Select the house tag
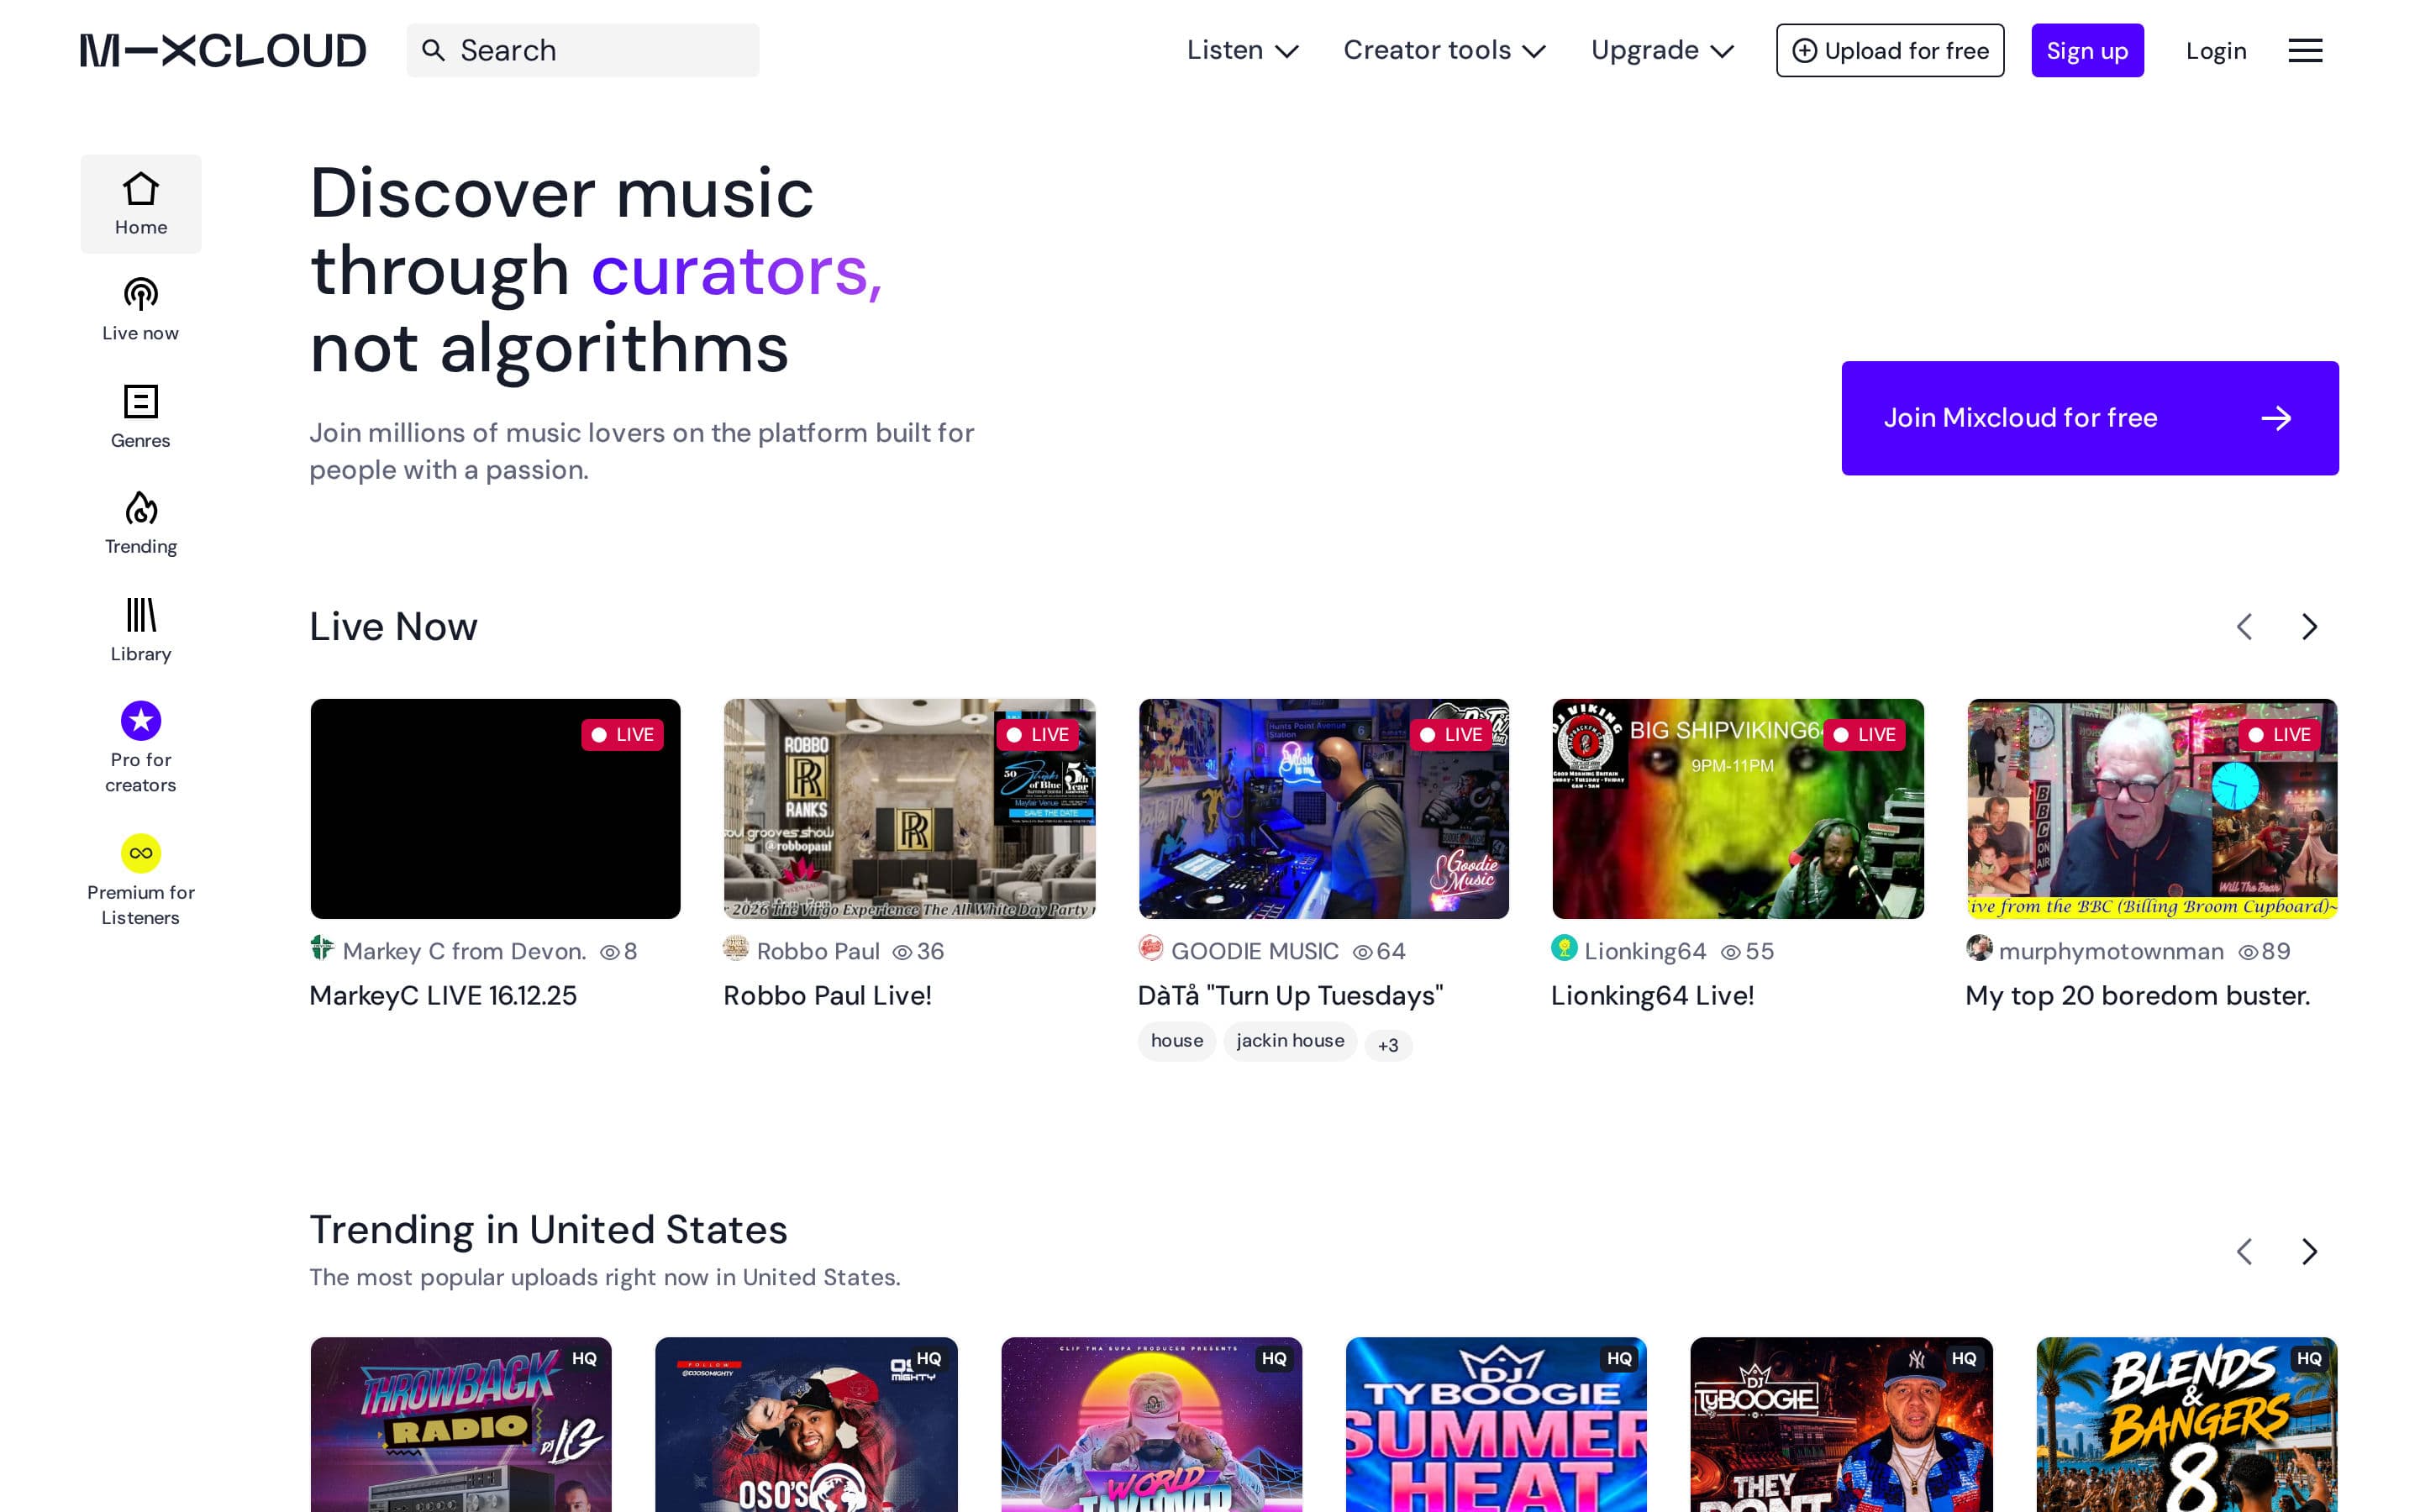2420x1512 pixels. (1177, 1041)
